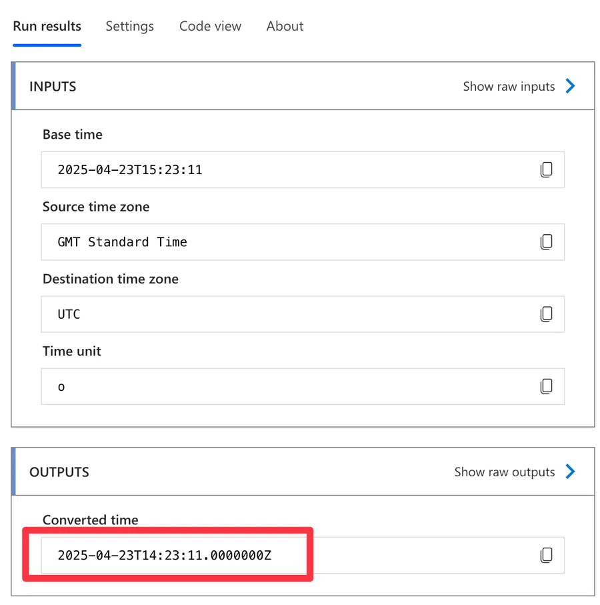Click the UTC destination time zone field
The height and width of the screenshot is (605, 600).
coord(287,314)
